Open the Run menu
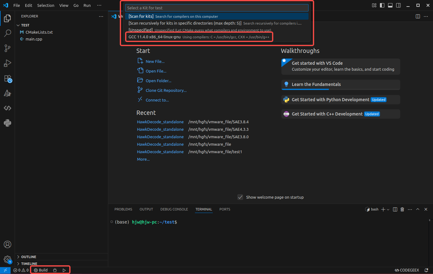 pos(87,5)
